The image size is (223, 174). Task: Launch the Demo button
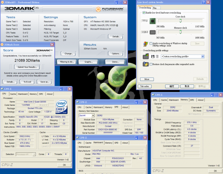click(x=115, y=62)
